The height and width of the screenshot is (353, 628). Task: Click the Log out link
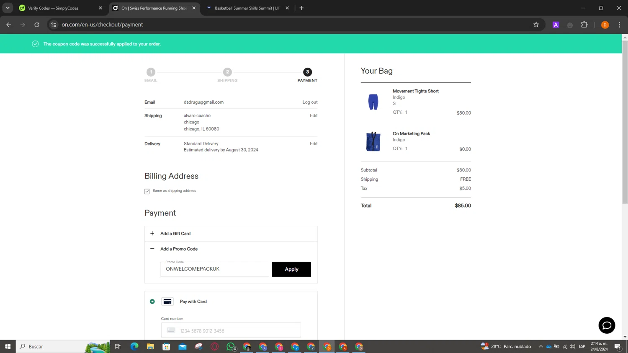click(x=310, y=102)
